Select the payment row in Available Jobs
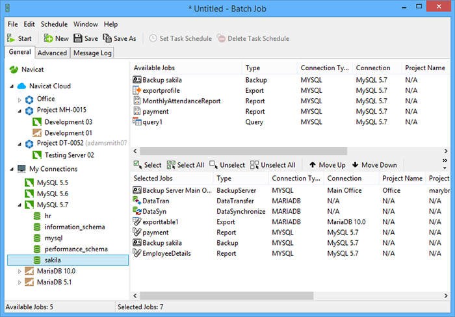The height and width of the screenshot is (317, 455). [290, 111]
